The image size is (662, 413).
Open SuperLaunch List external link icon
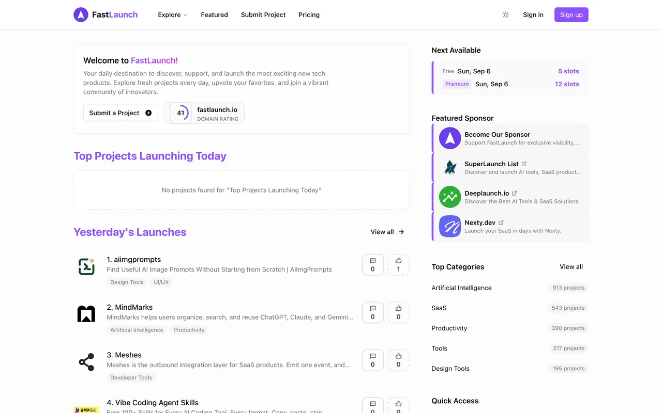[x=524, y=164]
